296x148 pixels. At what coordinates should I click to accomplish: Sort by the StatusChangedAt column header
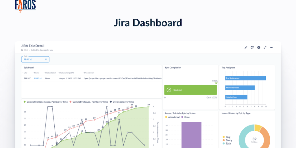[x=67, y=73]
